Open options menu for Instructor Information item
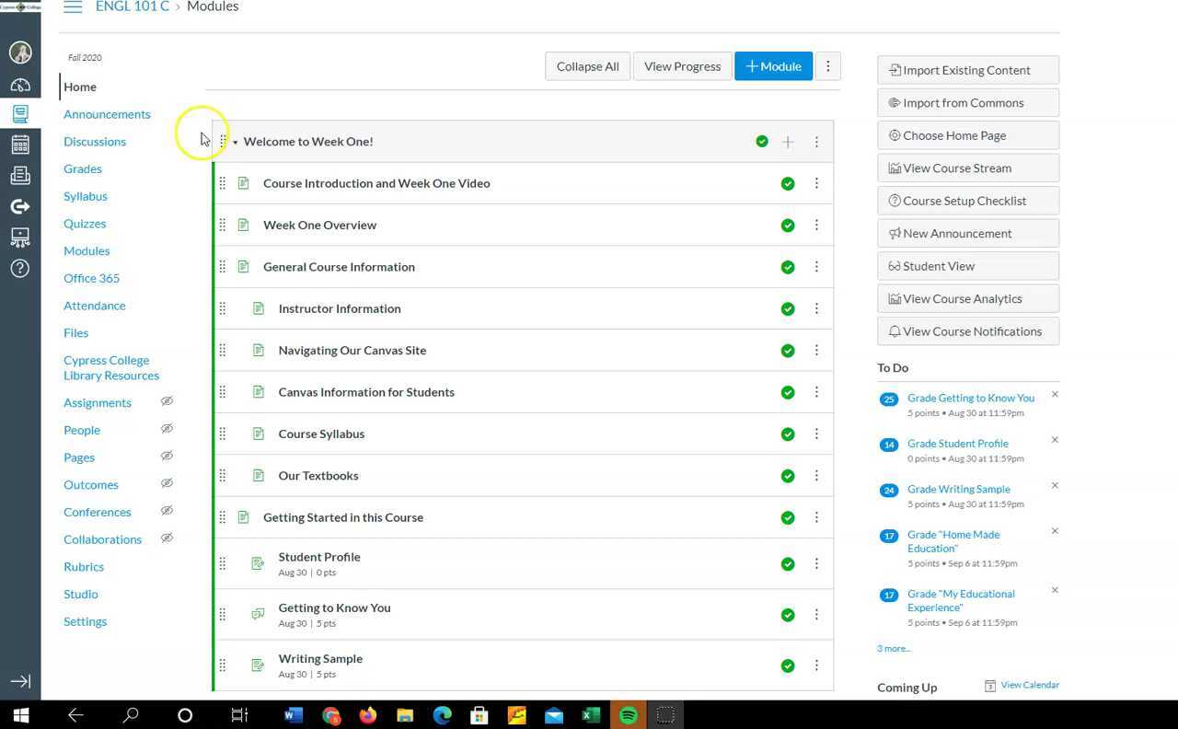 pos(816,309)
